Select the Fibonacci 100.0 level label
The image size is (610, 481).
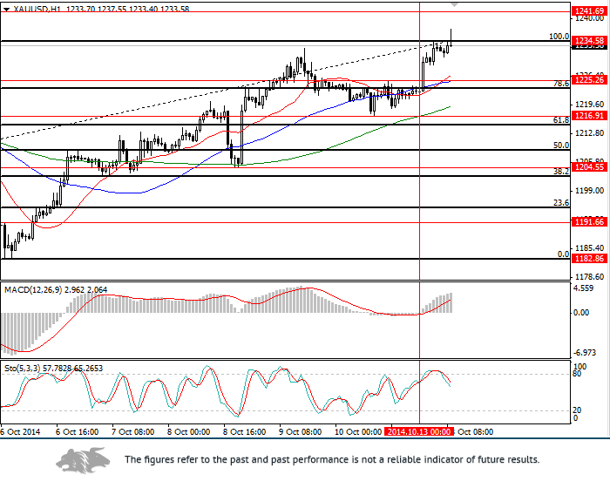point(559,37)
